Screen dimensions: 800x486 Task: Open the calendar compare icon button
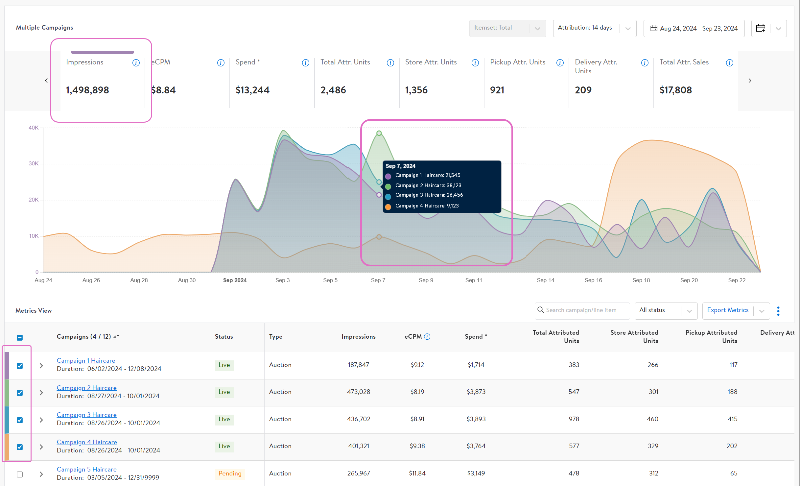point(761,28)
